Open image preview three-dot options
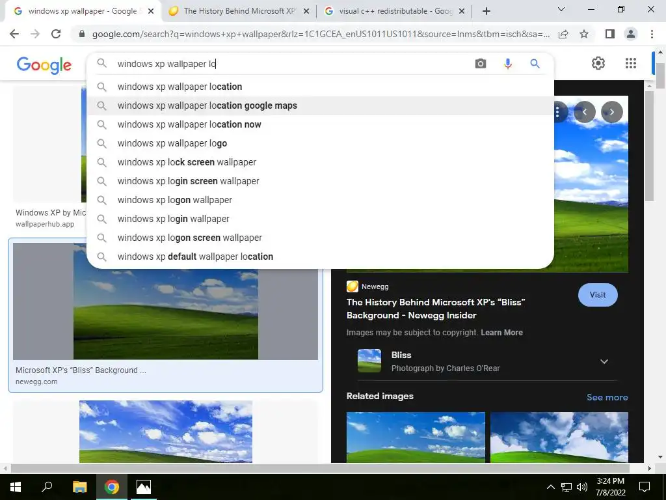 [x=557, y=112]
